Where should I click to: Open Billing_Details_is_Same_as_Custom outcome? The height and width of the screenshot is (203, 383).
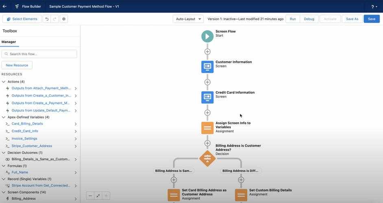(x=41, y=159)
